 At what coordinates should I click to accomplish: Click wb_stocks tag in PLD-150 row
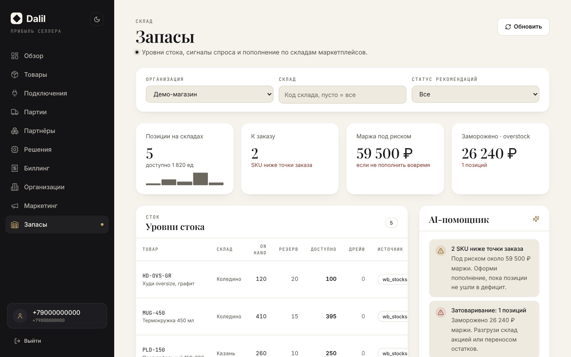pos(393,353)
